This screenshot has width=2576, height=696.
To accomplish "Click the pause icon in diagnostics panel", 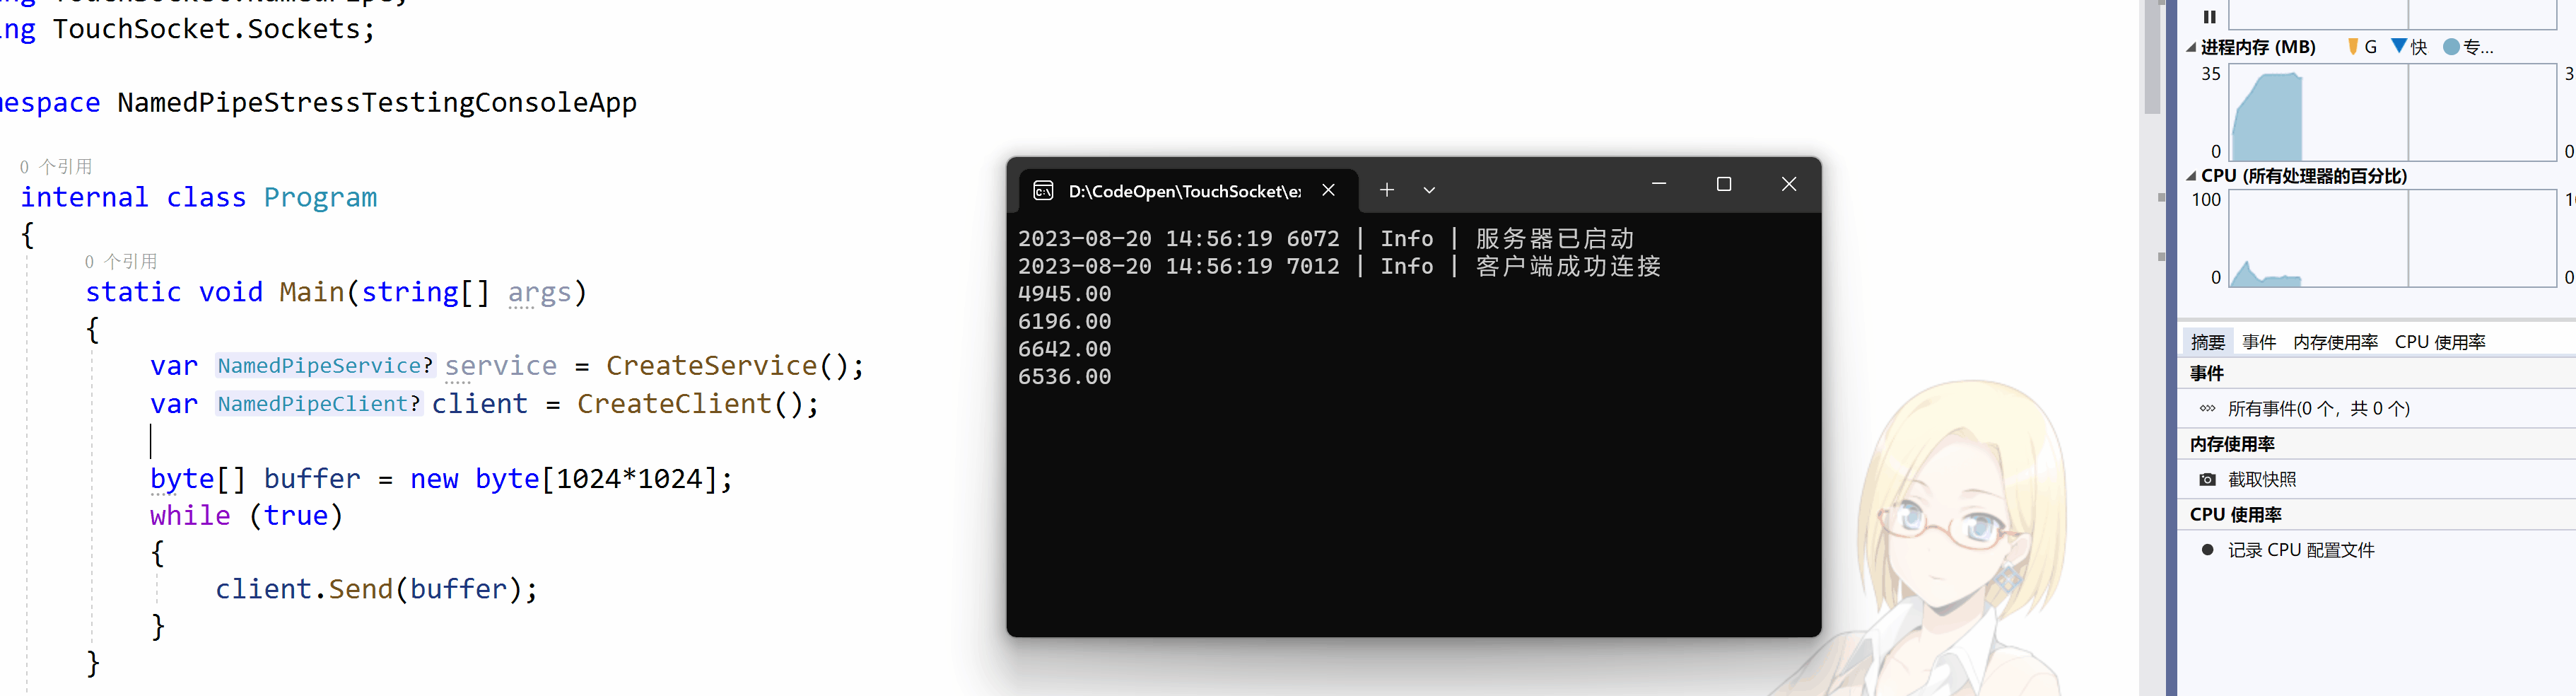I will tap(2209, 16).
